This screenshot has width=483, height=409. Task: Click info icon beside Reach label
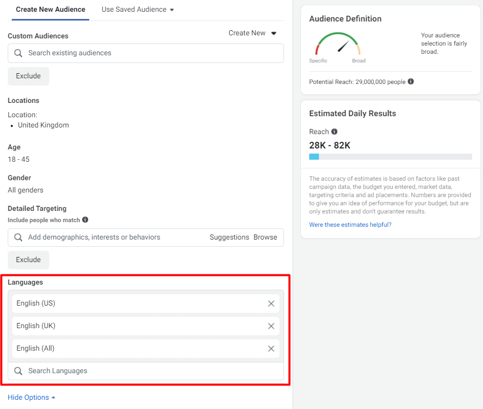tap(334, 132)
